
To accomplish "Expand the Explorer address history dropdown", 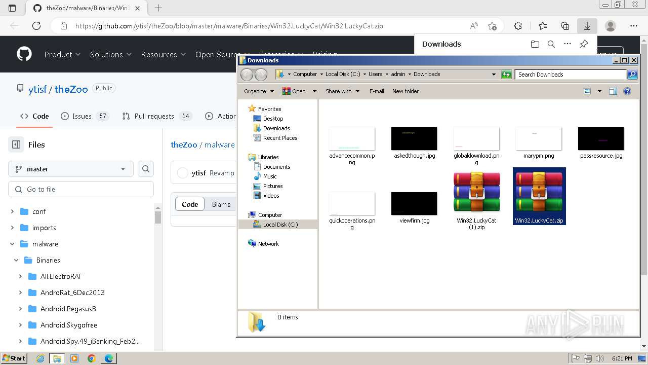I will pyautogui.click(x=494, y=75).
